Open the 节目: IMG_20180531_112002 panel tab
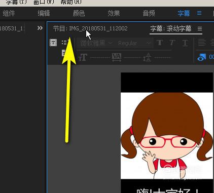The image size is (214, 193). click(90, 28)
